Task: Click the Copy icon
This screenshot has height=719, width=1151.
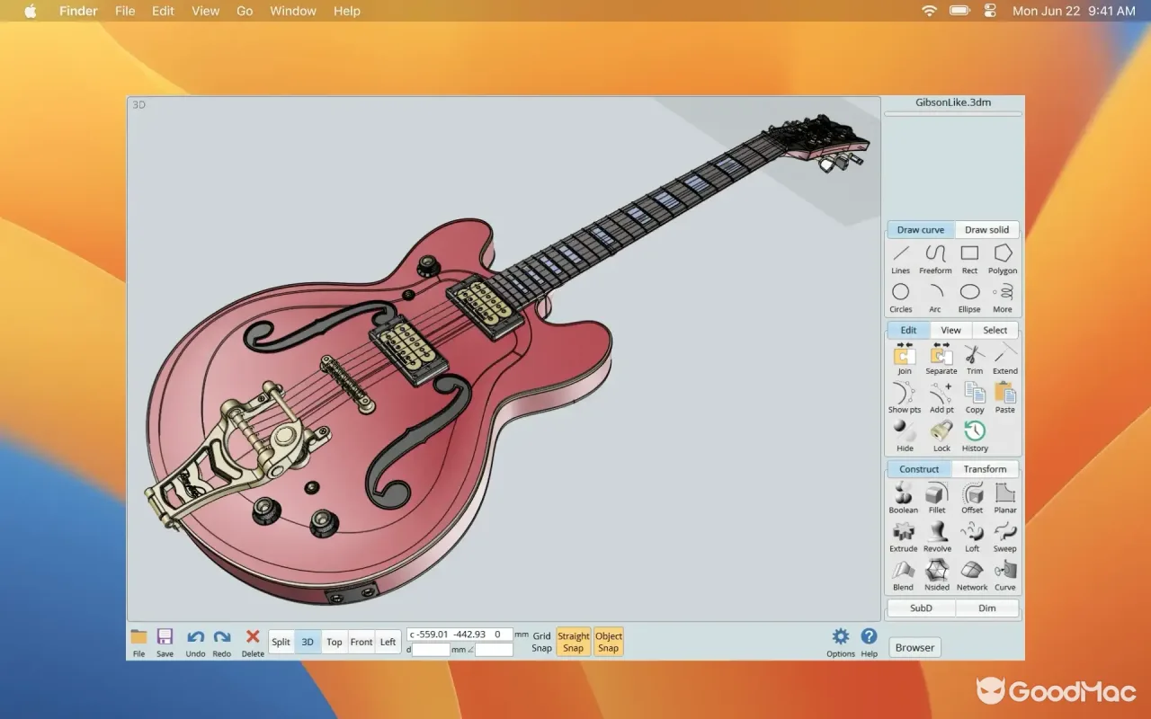Action: [974, 397]
